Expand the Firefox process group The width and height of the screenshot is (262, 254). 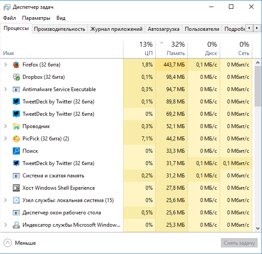6,65
